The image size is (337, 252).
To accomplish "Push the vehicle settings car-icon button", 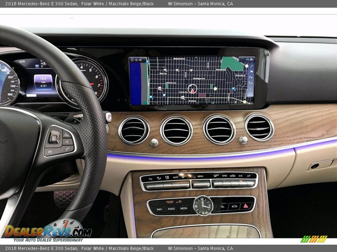I will pyautogui.click(x=234, y=206).
